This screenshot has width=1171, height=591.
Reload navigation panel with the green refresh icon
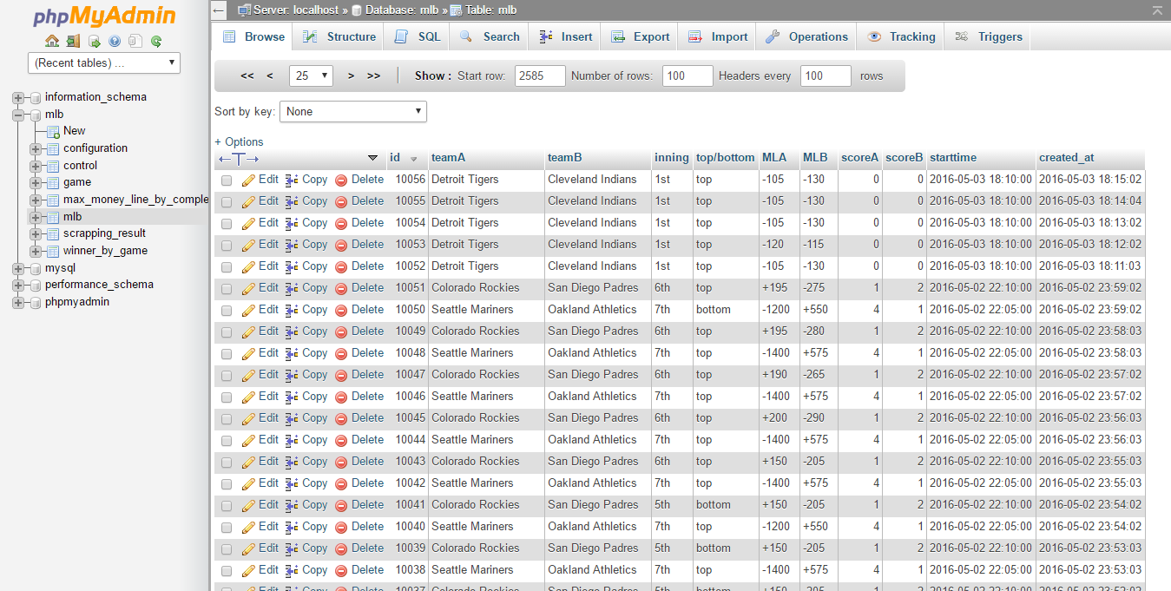pyautogui.click(x=156, y=41)
